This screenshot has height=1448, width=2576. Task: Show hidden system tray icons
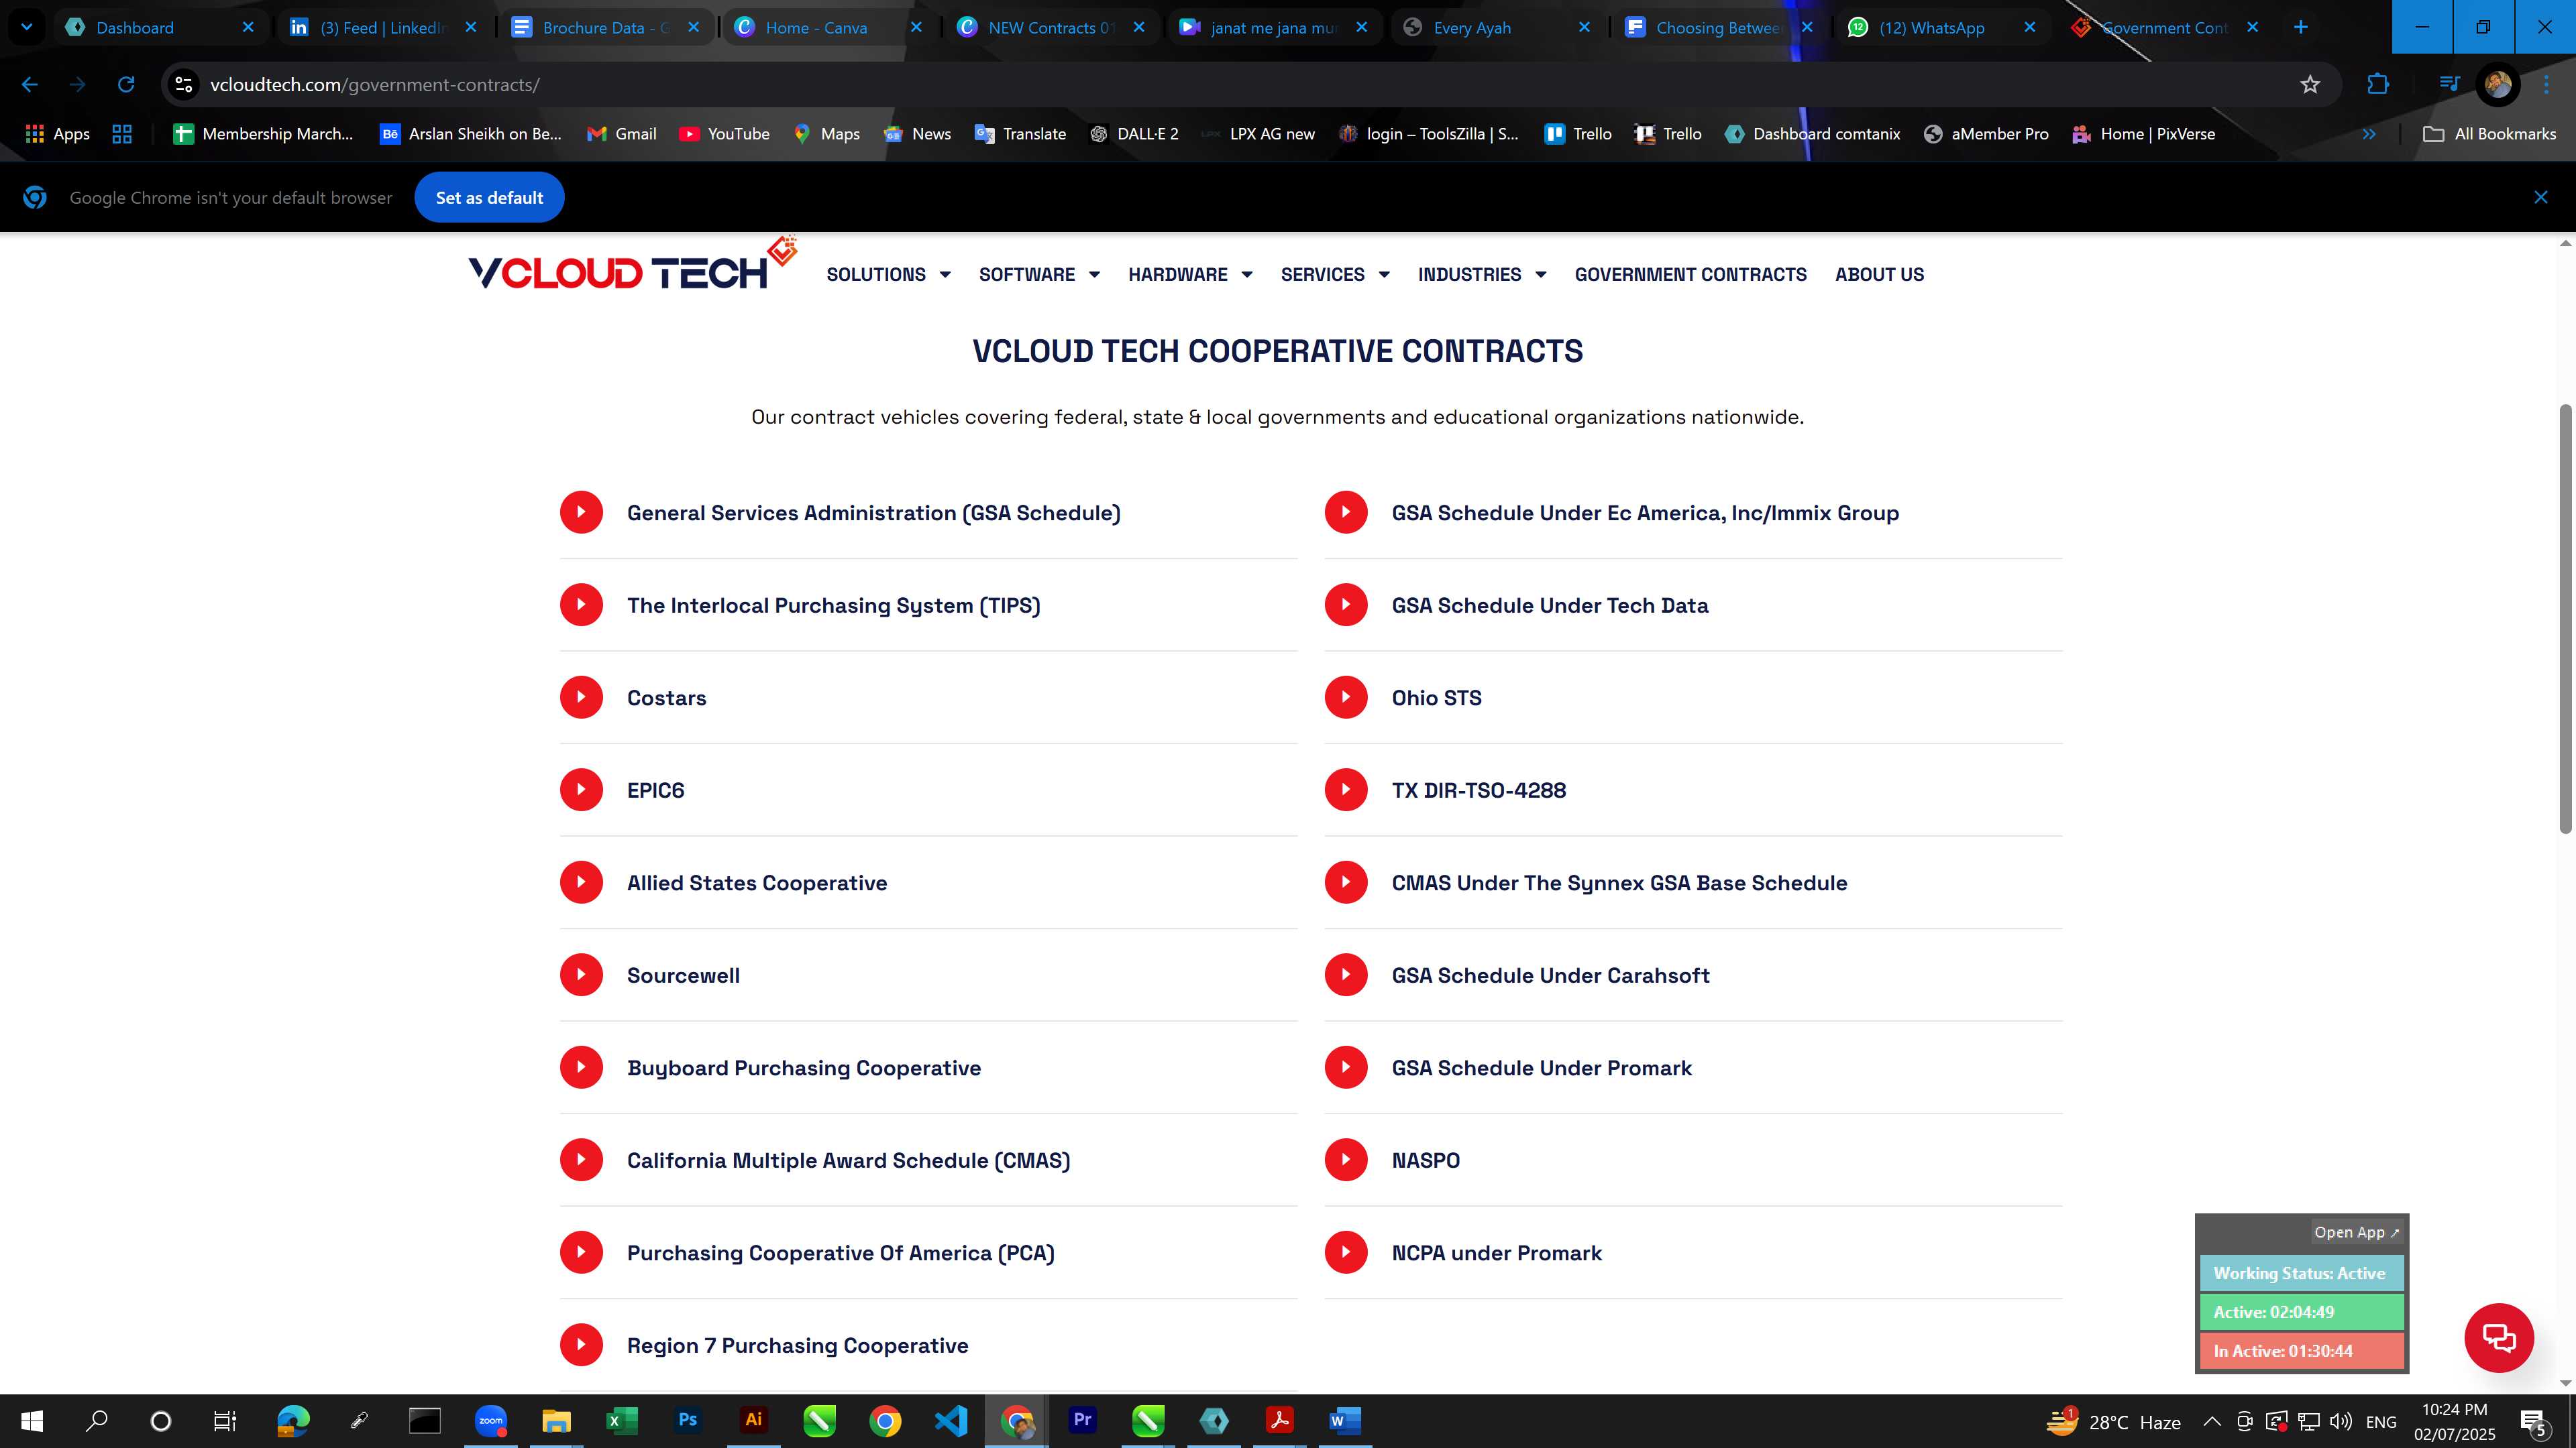pyautogui.click(x=2212, y=1421)
